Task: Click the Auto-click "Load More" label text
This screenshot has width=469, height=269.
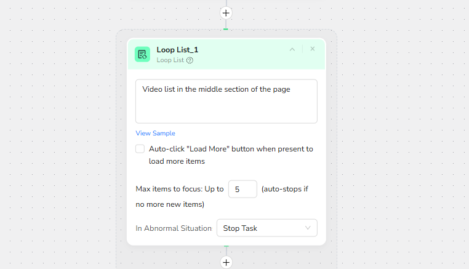Action: coord(231,149)
